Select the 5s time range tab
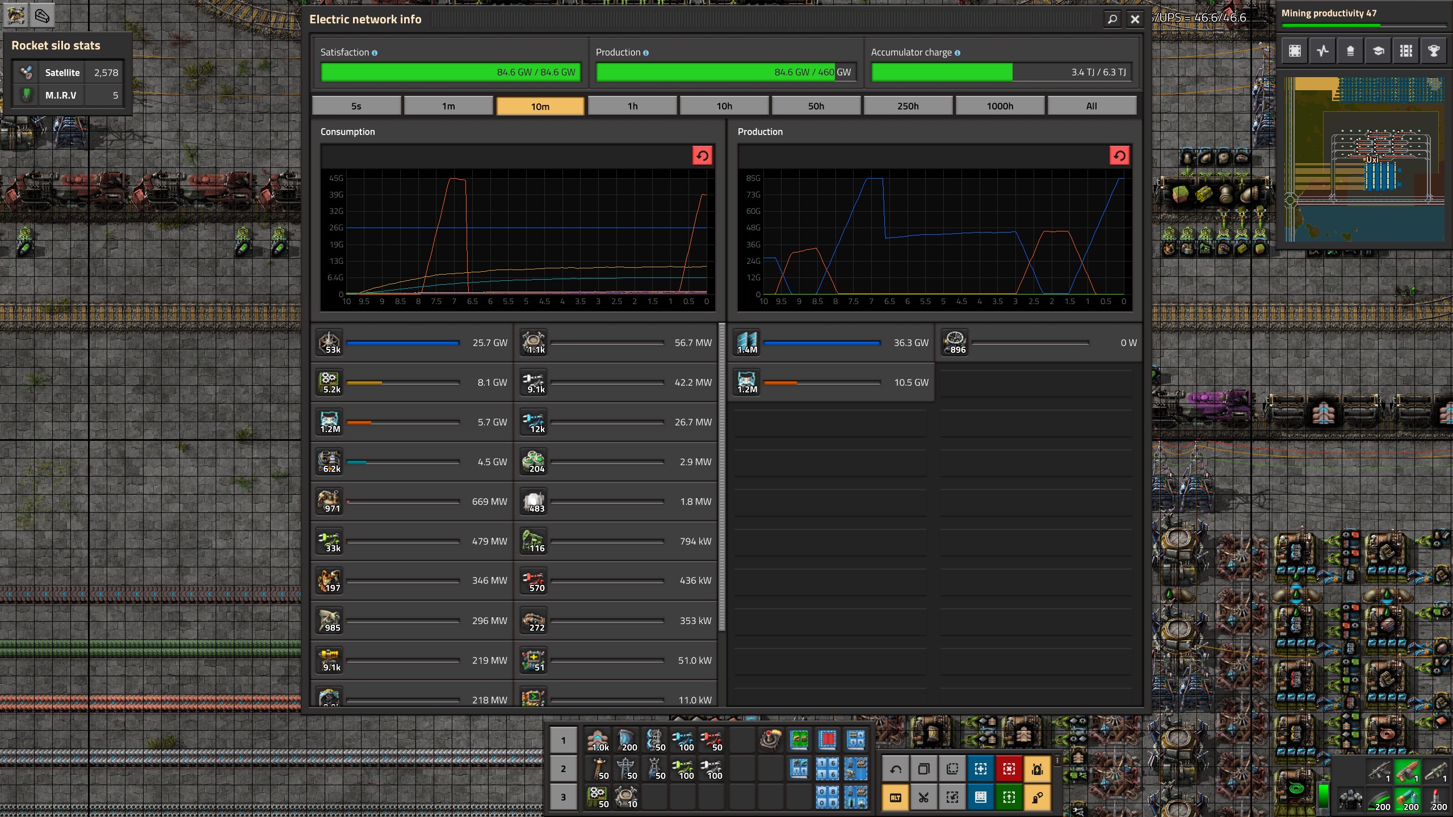 [x=356, y=106]
